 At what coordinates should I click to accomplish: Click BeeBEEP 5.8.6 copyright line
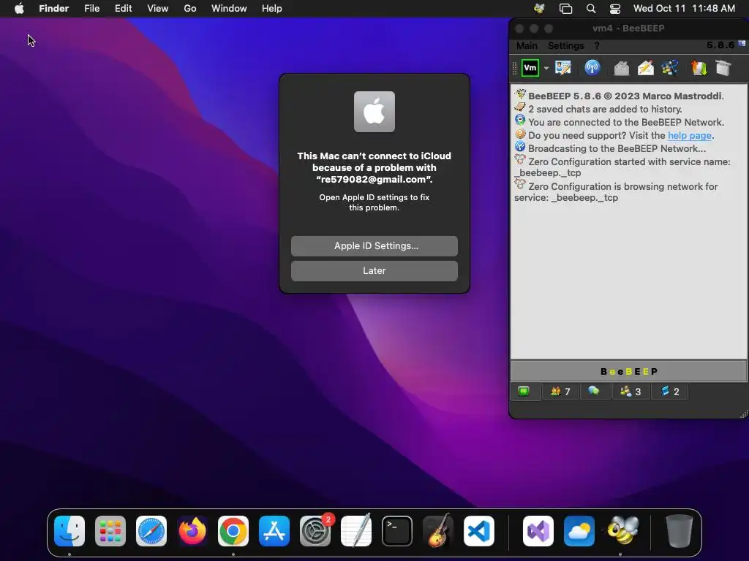coord(626,96)
